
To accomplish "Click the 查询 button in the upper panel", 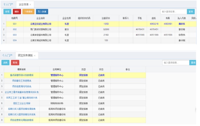I will pos(191,12).
